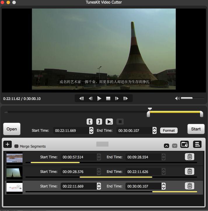Increase third segment end time up arrow
The height and width of the screenshot is (211, 208).
click(164, 184)
